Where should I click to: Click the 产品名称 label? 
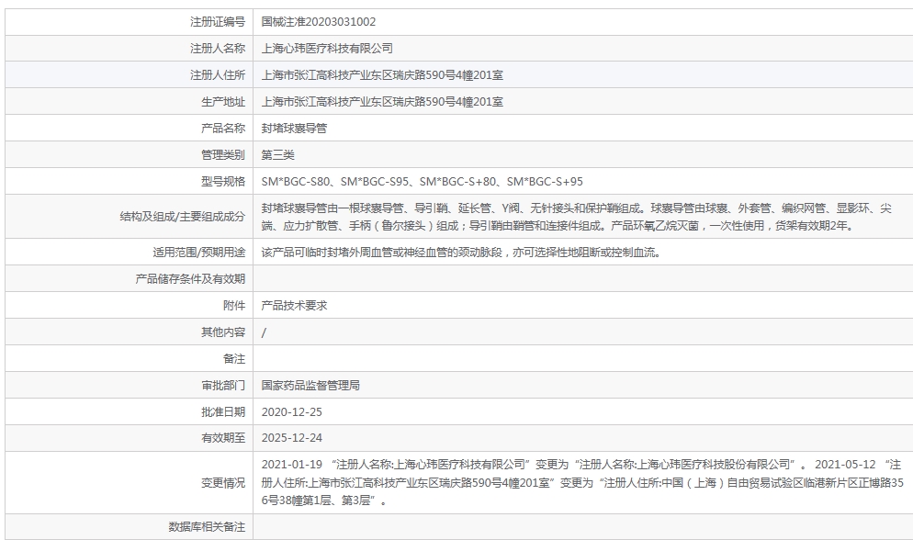click(223, 128)
